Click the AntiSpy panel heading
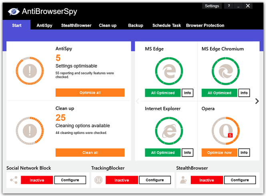 (x=64, y=49)
